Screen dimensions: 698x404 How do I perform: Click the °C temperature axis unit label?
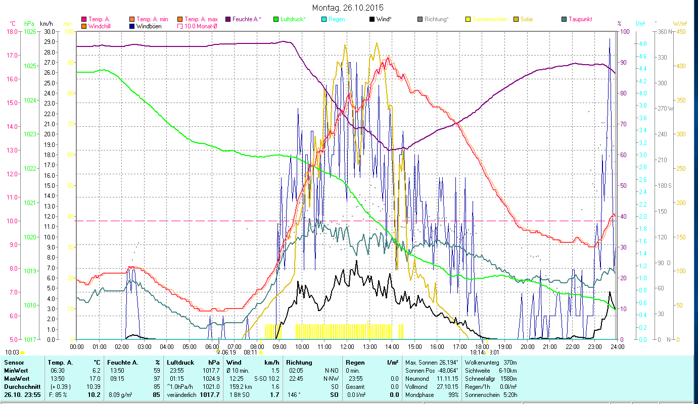click(x=13, y=24)
